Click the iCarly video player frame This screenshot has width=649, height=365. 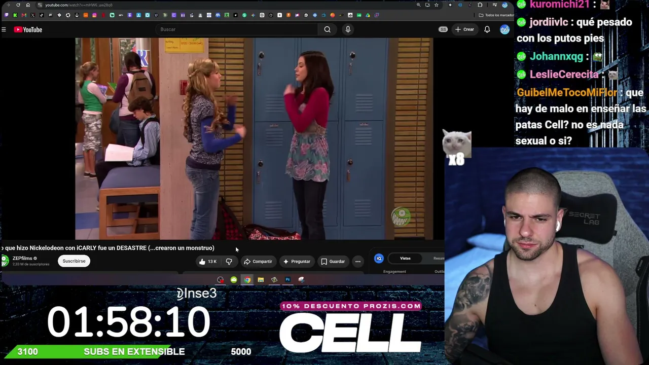(x=254, y=138)
